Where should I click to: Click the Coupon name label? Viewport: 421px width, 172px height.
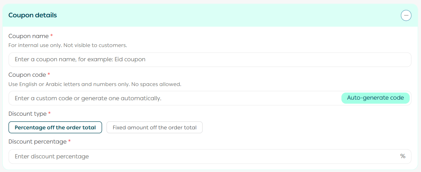(29, 36)
